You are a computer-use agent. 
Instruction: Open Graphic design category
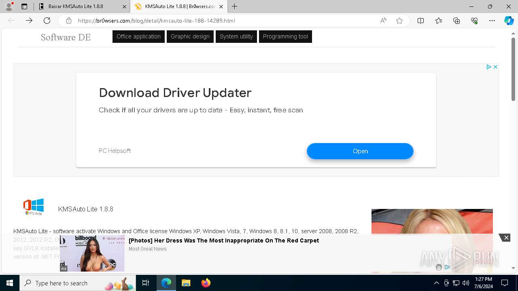click(190, 36)
